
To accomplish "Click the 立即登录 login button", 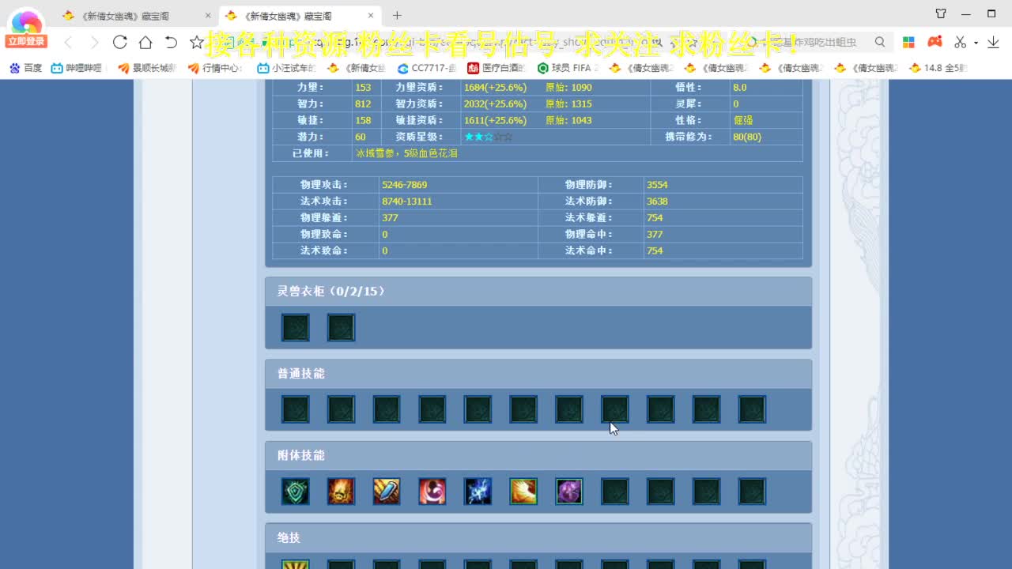I will click(x=26, y=41).
